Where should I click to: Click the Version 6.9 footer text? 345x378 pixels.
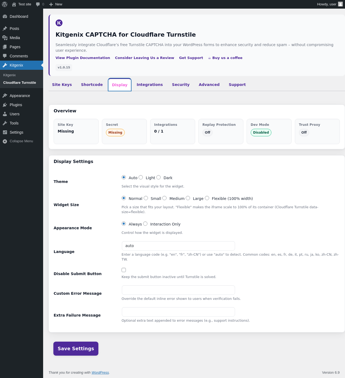click(331, 373)
